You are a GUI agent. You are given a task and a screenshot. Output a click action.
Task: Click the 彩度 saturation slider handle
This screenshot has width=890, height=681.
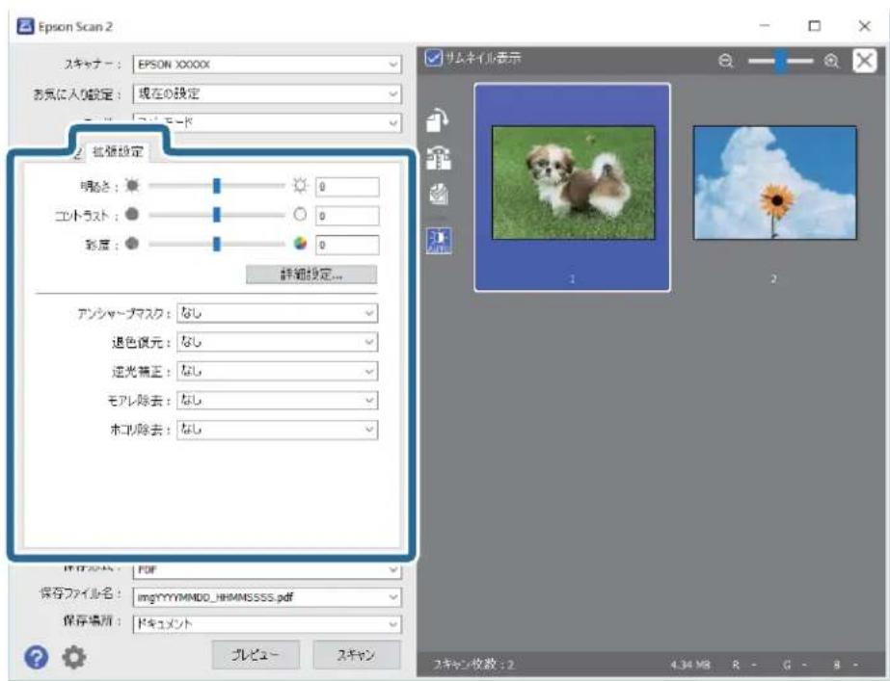coord(216,244)
